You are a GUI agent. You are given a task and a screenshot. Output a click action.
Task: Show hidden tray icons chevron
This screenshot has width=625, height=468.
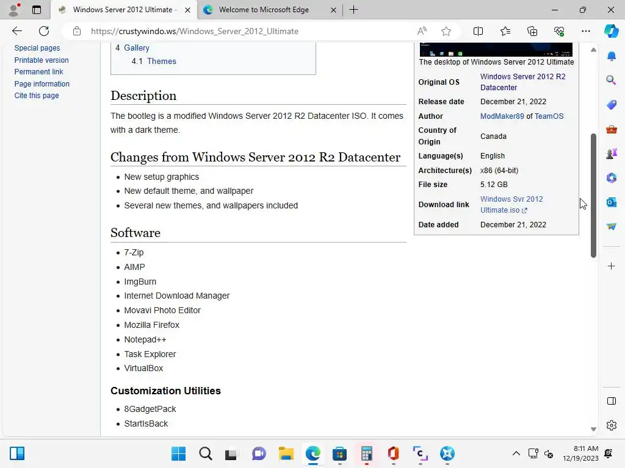coord(516,453)
